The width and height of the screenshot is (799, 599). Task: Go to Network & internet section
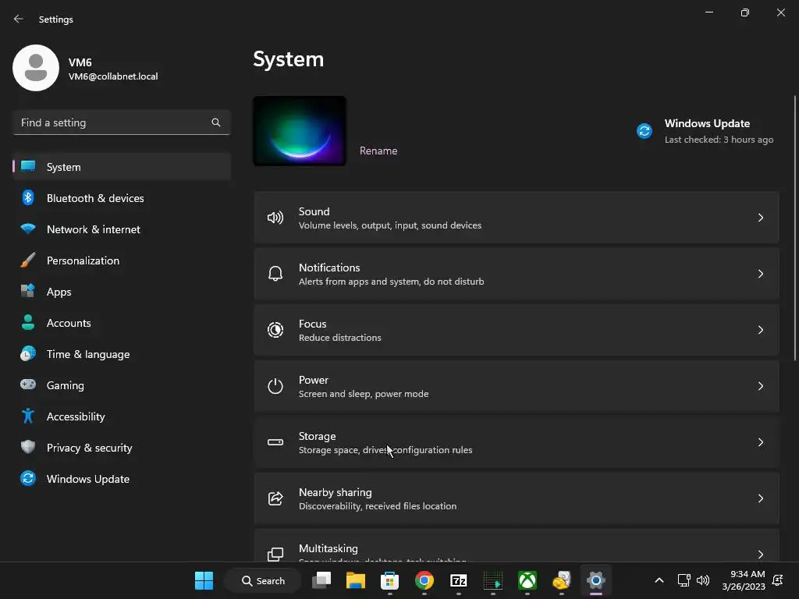tap(122, 229)
